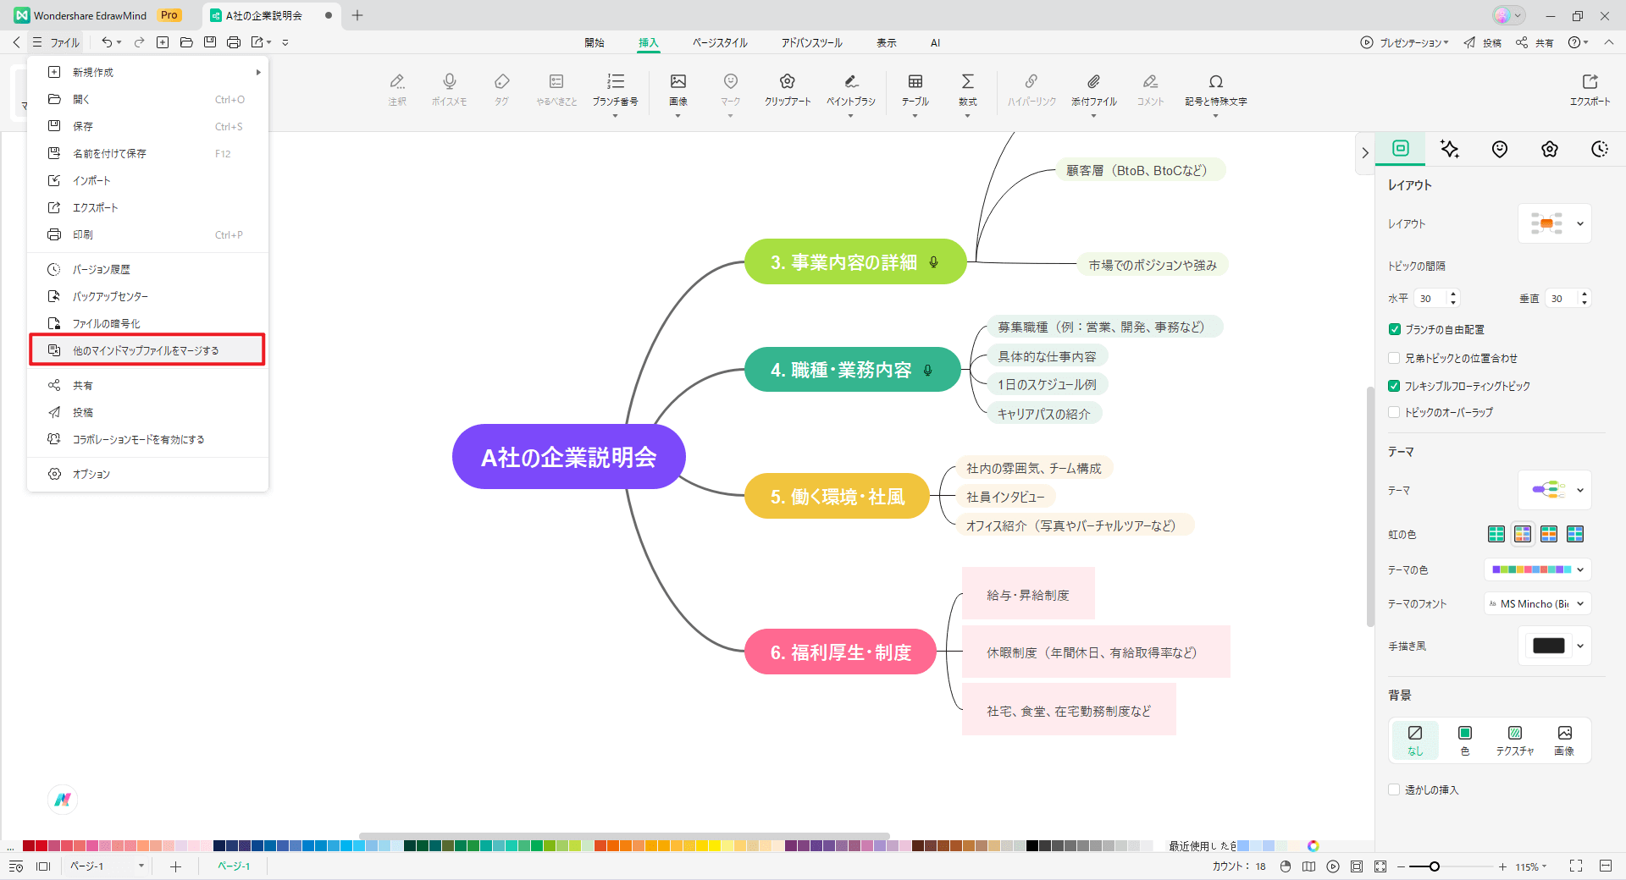1626x880 pixels.
Task: Click the outline view icon in status bar
Action: [x=16, y=866]
